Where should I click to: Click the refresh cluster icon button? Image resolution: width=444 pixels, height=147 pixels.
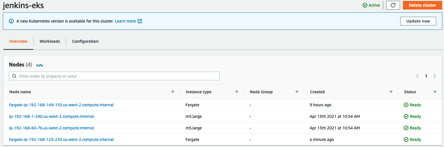[393, 5]
